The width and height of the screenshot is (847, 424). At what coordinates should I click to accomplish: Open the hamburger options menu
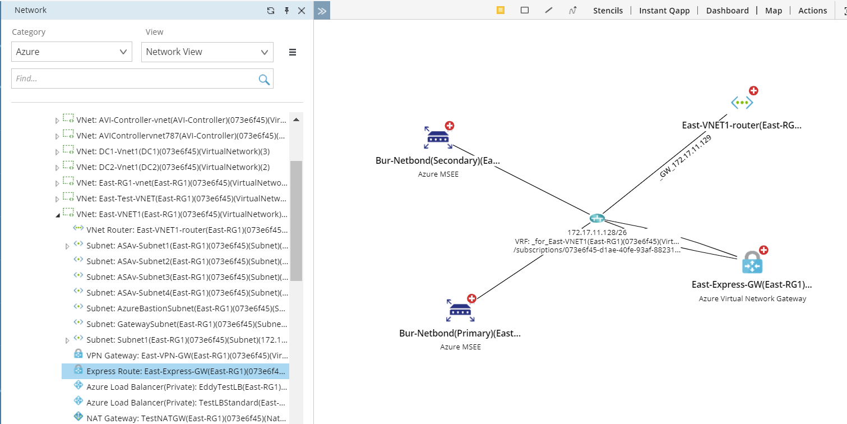(292, 52)
